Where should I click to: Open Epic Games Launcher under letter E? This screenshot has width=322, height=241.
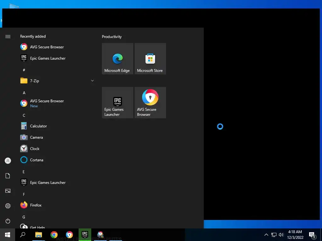[x=57, y=182]
